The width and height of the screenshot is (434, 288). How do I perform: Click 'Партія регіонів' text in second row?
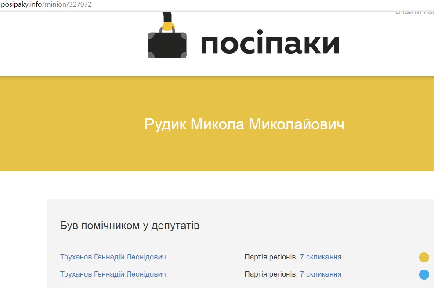[x=270, y=274]
